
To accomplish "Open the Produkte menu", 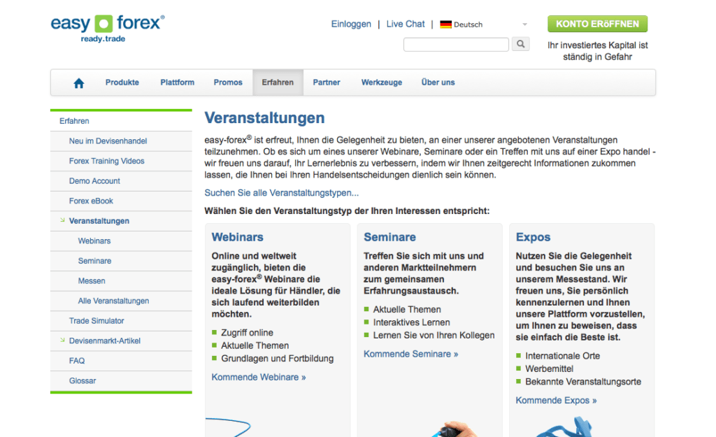I will click(x=122, y=83).
